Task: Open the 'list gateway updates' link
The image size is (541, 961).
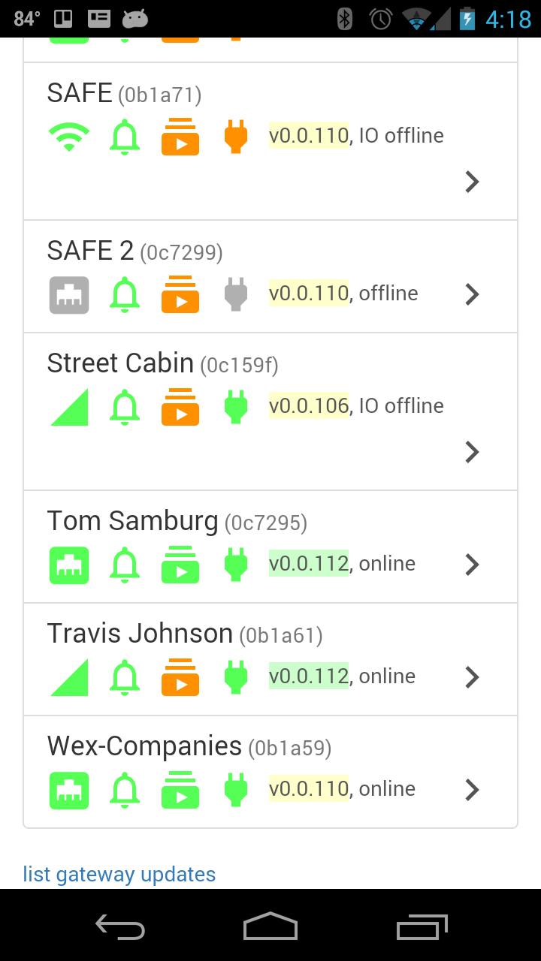Action: [x=119, y=874]
